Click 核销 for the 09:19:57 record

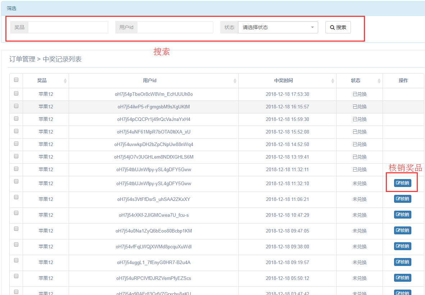[x=402, y=262]
